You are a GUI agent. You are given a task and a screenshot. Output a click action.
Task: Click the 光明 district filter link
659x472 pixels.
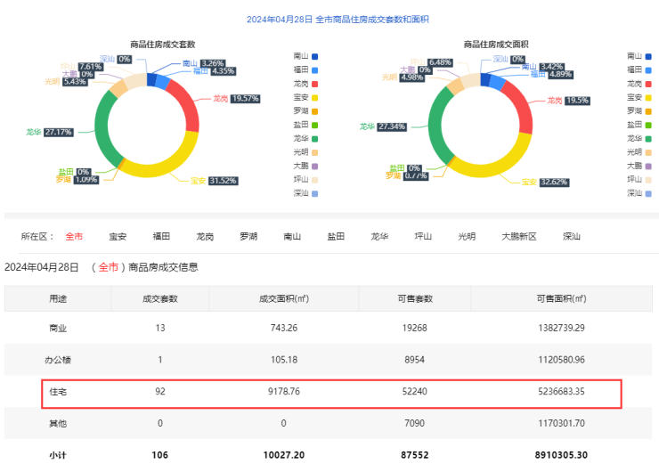click(467, 237)
